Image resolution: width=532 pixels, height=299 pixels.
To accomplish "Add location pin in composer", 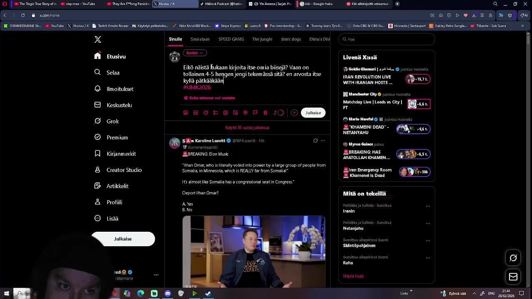I will pyautogui.click(x=245, y=113).
